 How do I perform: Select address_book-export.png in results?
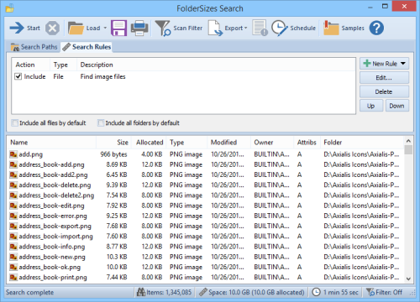pyautogui.click(x=206, y=226)
